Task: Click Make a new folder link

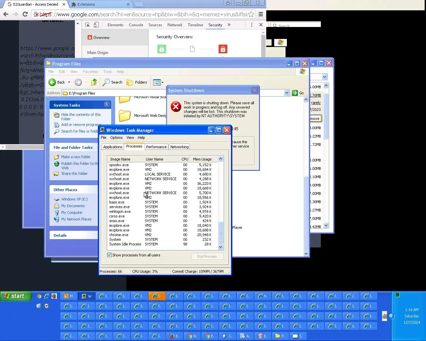Action: click(x=76, y=157)
